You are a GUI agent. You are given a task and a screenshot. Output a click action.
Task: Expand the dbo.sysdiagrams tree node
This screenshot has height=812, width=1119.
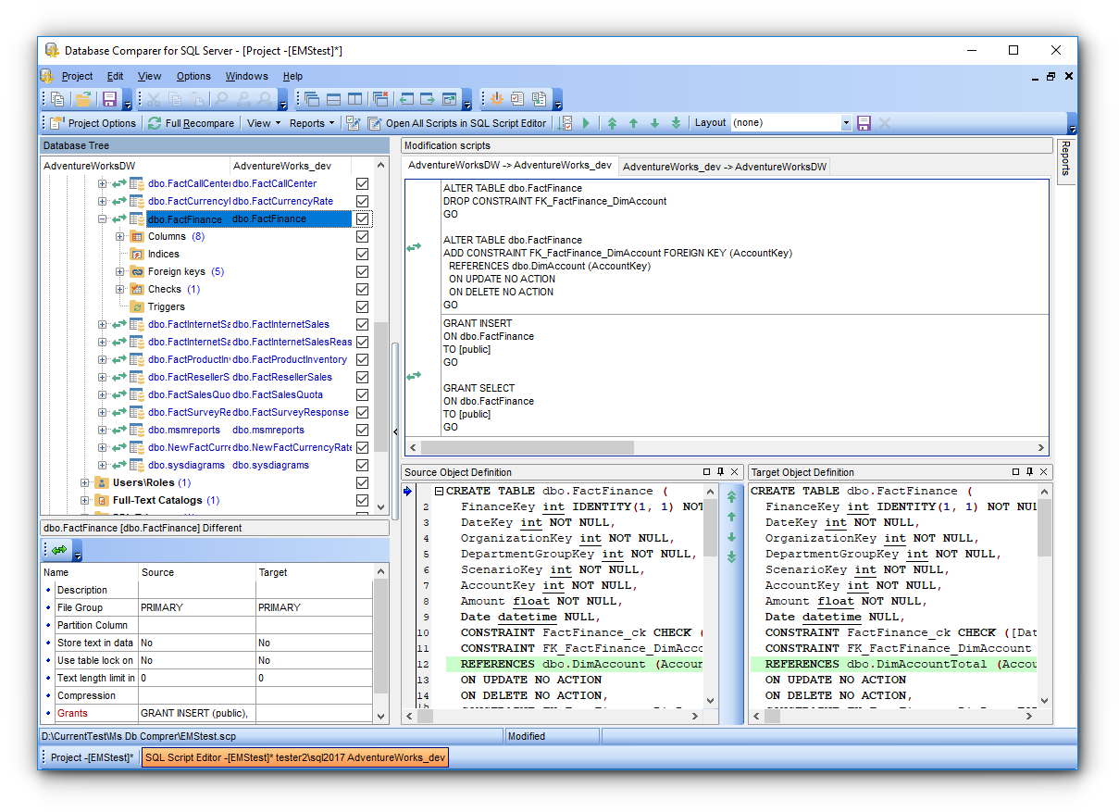(102, 466)
